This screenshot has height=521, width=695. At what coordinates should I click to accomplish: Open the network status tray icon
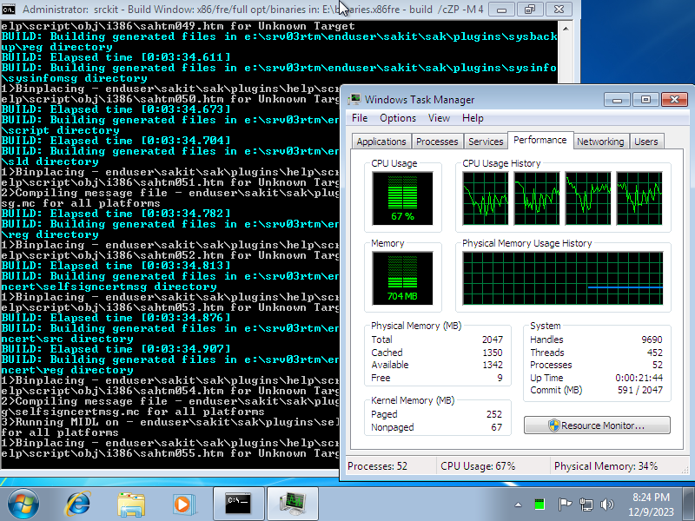pyautogui.click(x=586, y=505)
